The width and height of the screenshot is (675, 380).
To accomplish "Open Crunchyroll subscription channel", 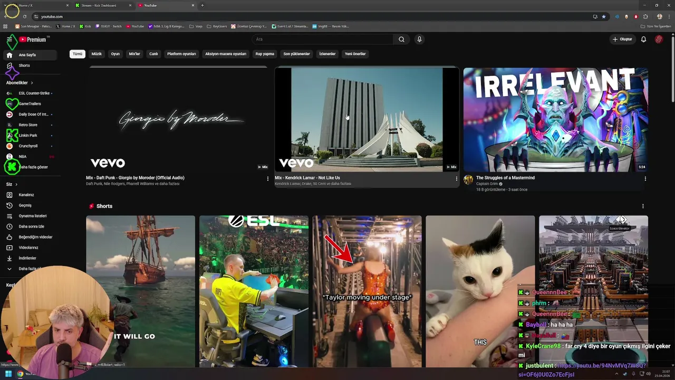I will (x=30, y=146).
